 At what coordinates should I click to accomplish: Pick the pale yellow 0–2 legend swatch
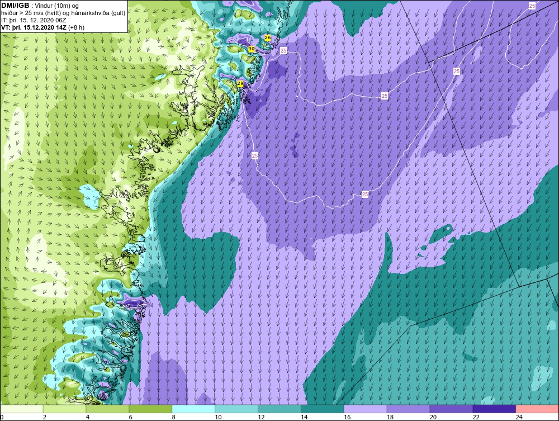pyautogui.click(x=22, y=409)
